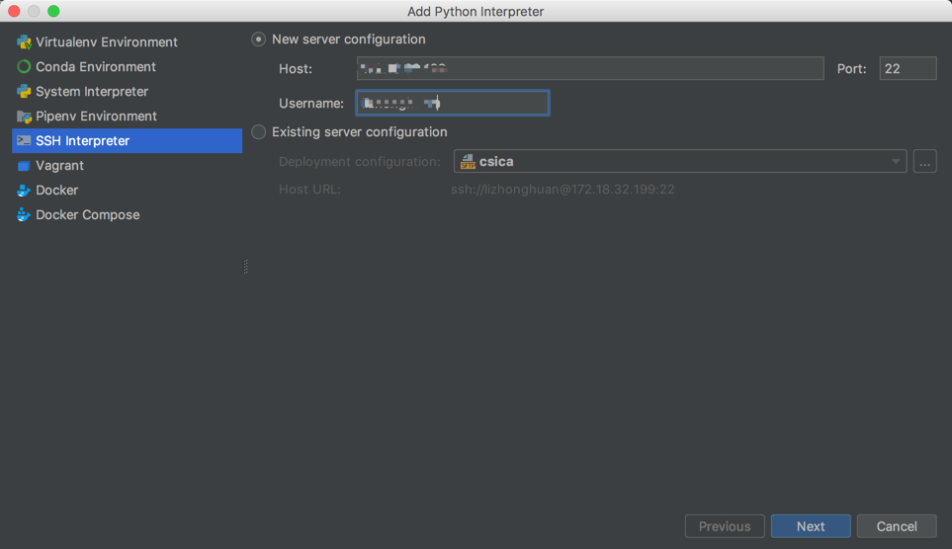Viewport: 952px width, 549px height.
Task: Select New server configuration radio button
Action: click(259, 39)
